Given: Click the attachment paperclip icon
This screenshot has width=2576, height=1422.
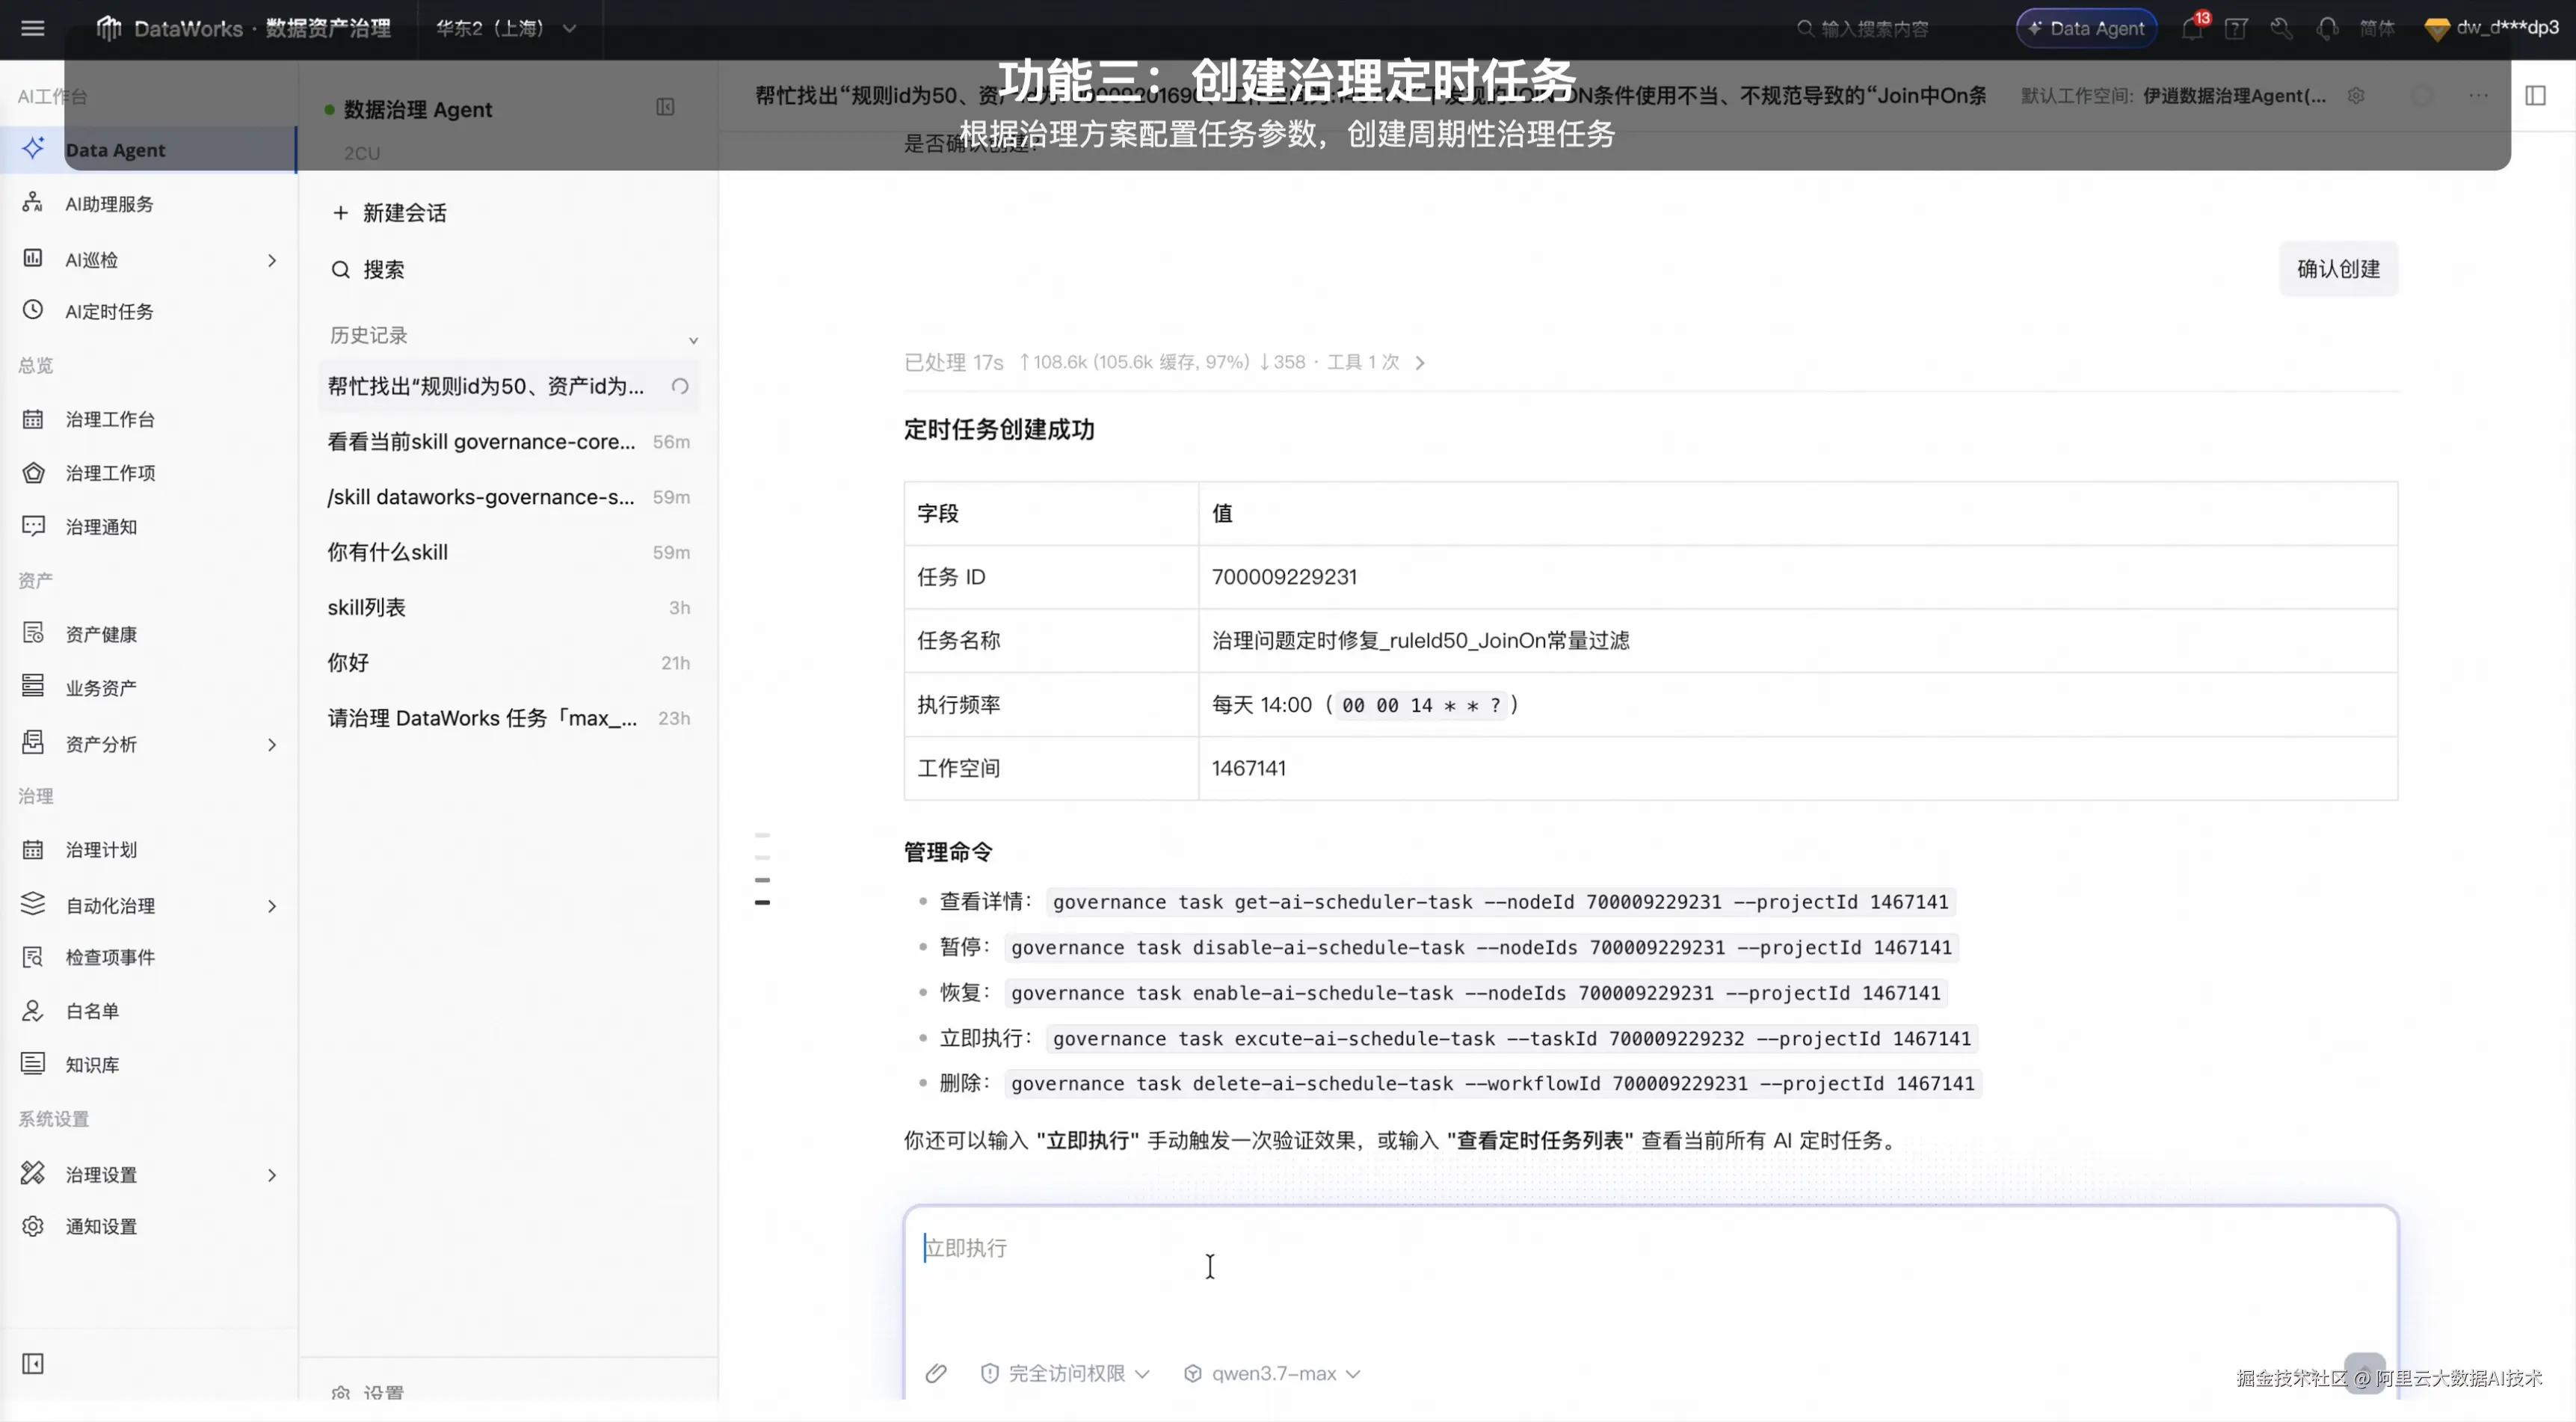Looking at the screenshot, I should [x=936, y=1373].
